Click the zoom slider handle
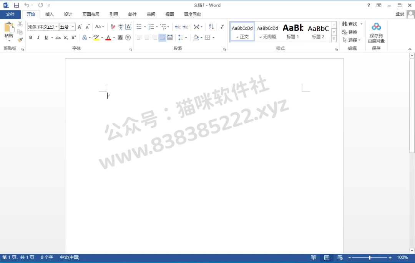 pyautogui.click(x=370, y=258)
